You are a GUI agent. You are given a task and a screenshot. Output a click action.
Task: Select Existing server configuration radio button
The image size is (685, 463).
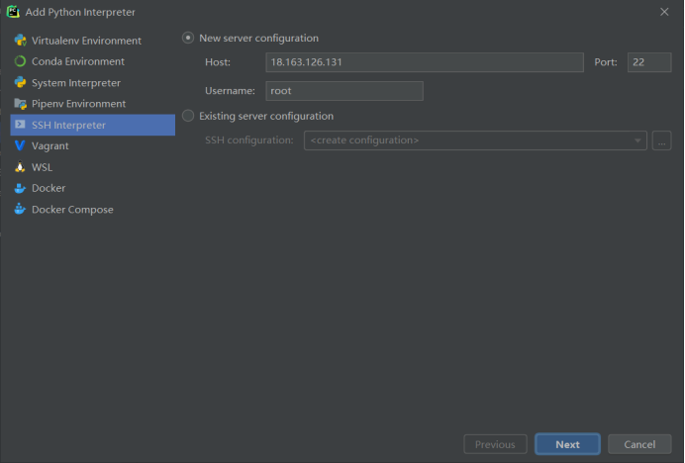click(188, 116)
